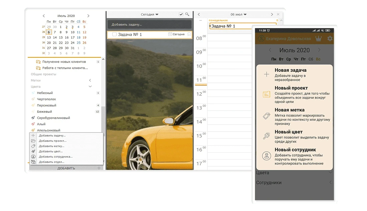
Task: Choose Добавить сотрудника... from the popup menu
Action: 55,157
